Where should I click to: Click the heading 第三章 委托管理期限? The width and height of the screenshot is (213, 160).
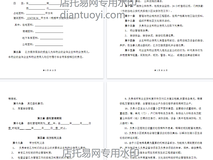[50, 119]
